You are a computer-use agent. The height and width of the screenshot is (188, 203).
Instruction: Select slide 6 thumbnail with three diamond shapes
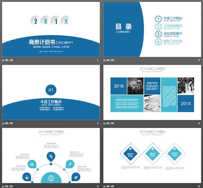152,156
